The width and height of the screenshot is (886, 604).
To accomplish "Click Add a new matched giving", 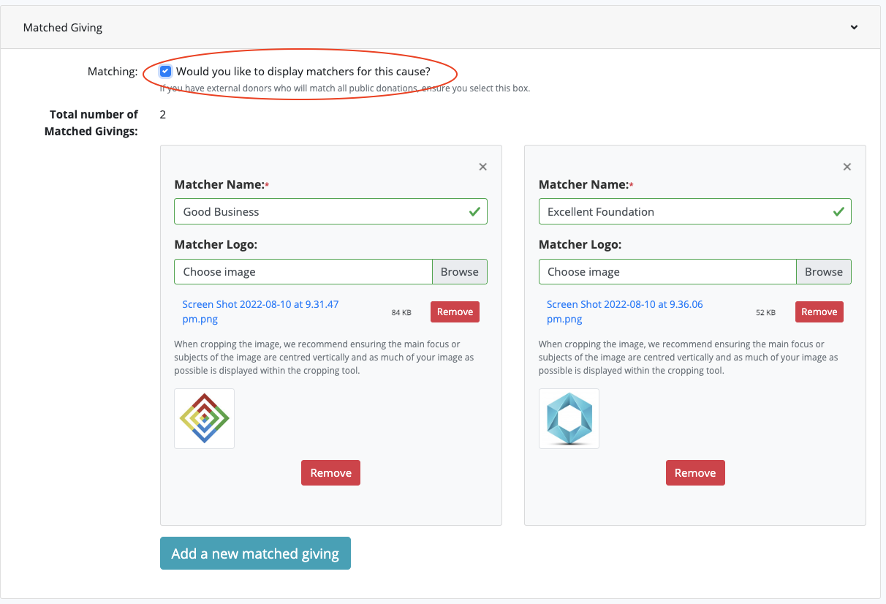I will pyautogui.click(x=255, y=553).
